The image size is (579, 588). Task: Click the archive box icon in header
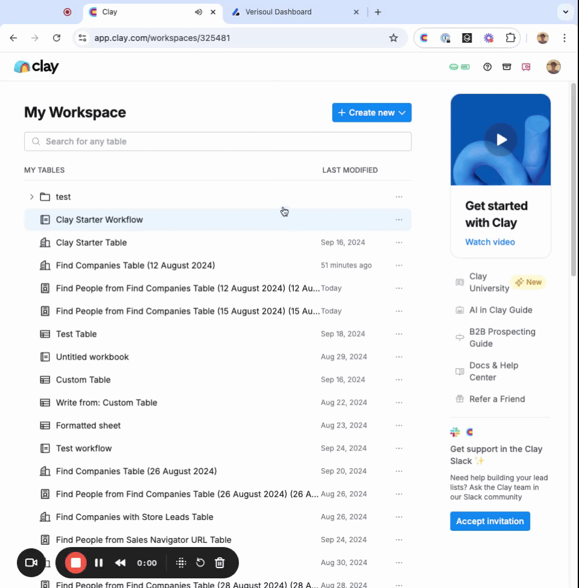pyautogui.click(x=507, y=67)
